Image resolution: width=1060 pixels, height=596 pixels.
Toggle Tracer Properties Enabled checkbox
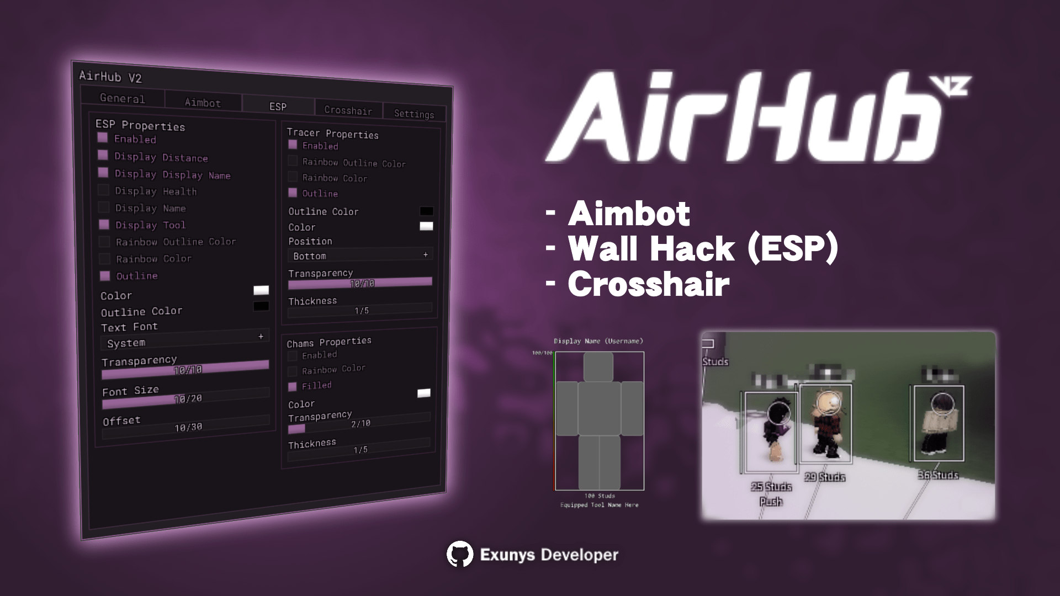293,146
